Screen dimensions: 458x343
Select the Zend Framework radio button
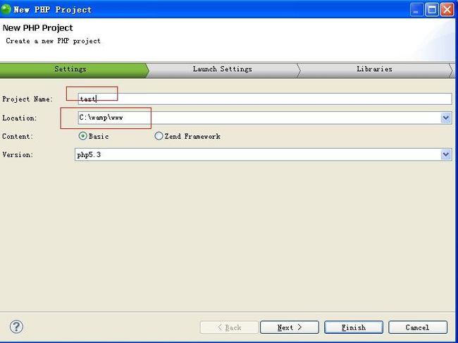click(x=159, y=136)
